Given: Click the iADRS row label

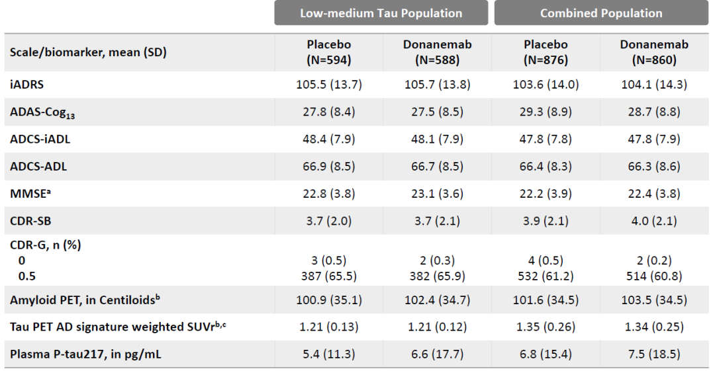Looking at the screenshot, I should click(24, 85).
